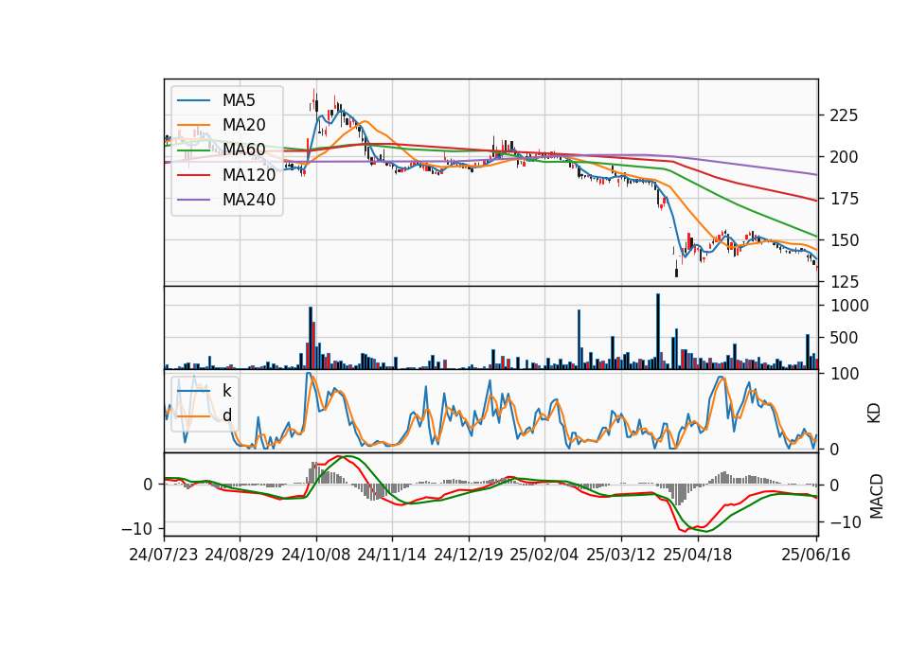Click the 125 price axis label
909x653 pixels.
[844, 282]
